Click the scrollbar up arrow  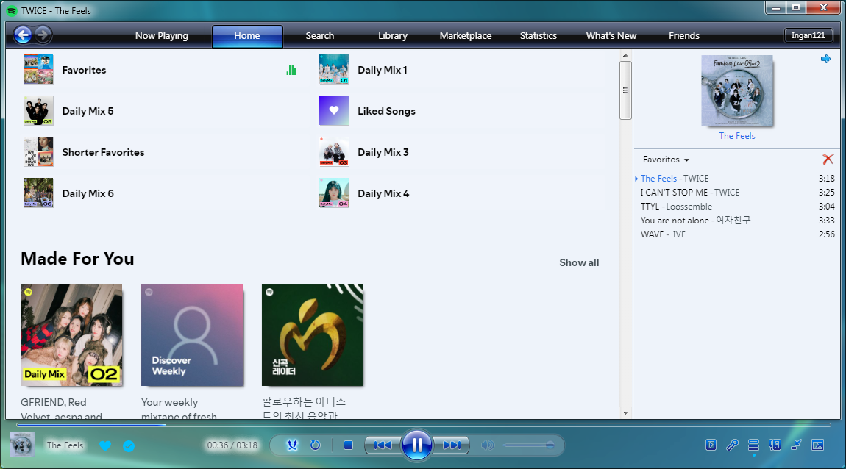[x=625, y=55]
